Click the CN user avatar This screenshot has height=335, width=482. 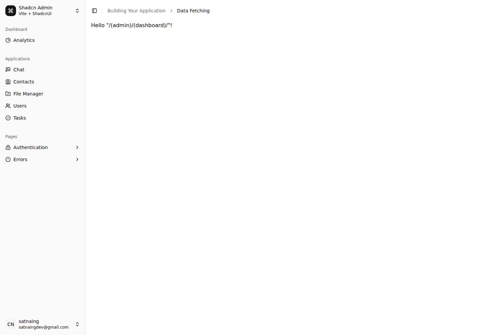point(11,324)
